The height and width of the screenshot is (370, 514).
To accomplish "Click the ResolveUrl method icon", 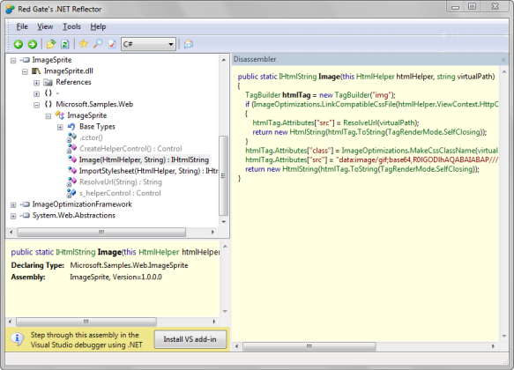I will 71,181.
